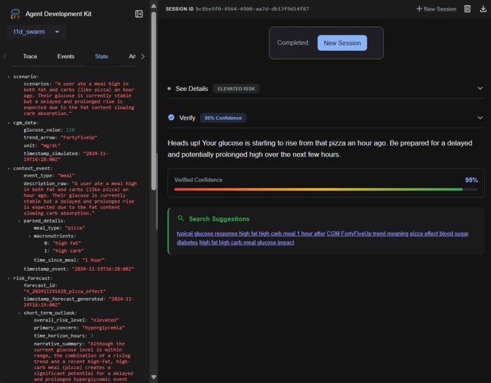The height and width of the screenshot is (383, 491).
Task: Click the plus New Session header button
Action: point(436,9)
